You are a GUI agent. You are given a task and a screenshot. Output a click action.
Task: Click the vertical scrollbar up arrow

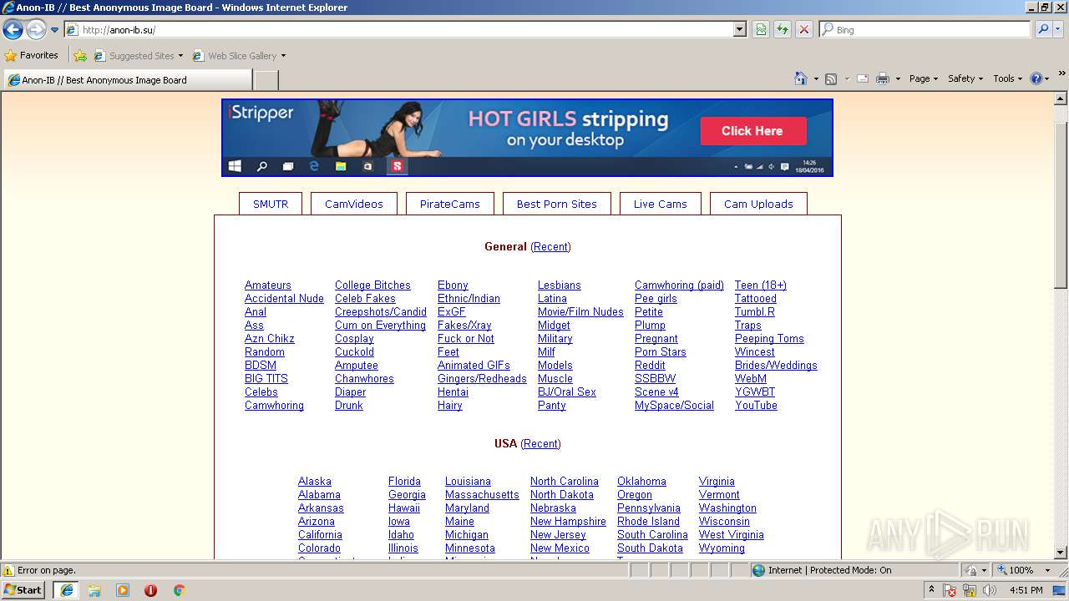(x=1061, y=99)
